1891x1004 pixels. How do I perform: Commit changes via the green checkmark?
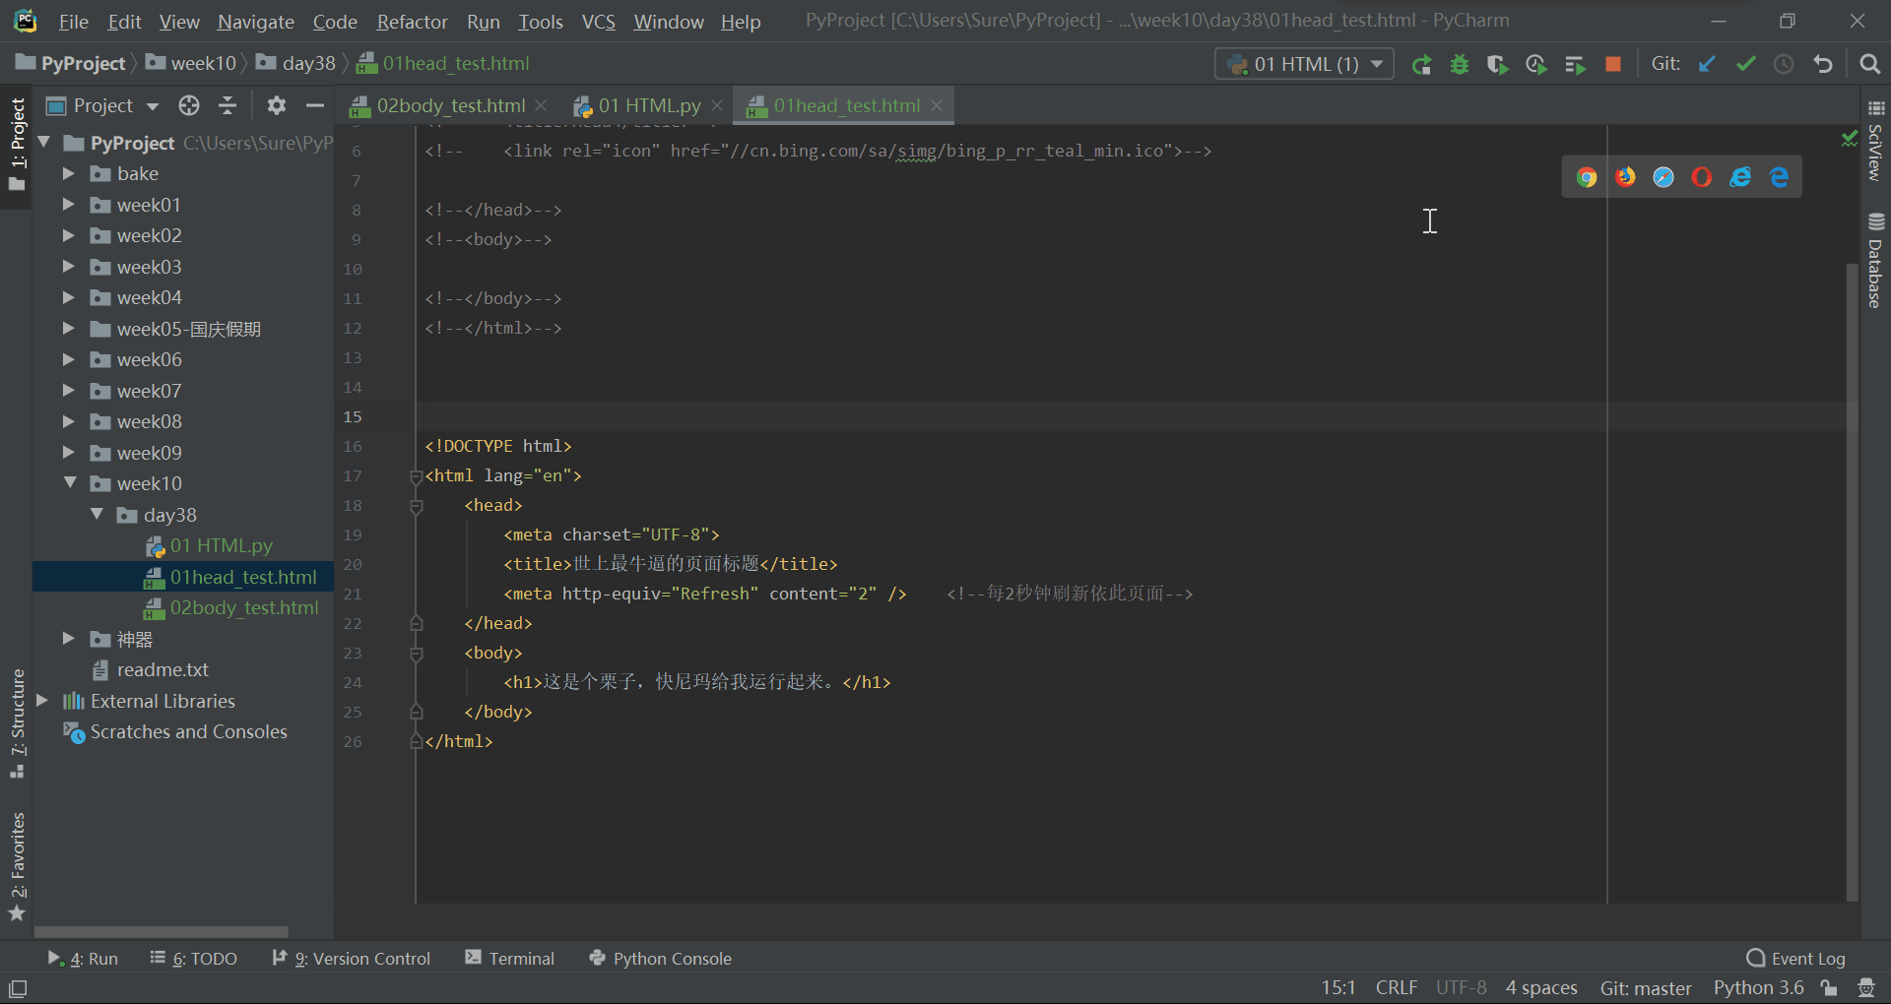click(1746, 63)
